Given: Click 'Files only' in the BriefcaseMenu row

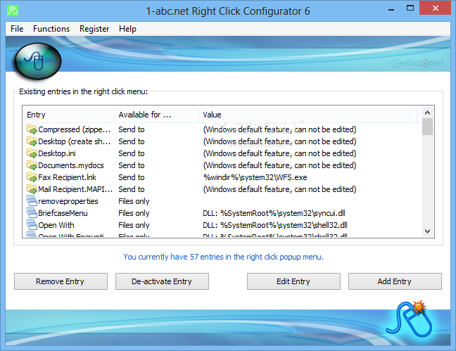Looking at the screenshot, I should tap(134, 213).
